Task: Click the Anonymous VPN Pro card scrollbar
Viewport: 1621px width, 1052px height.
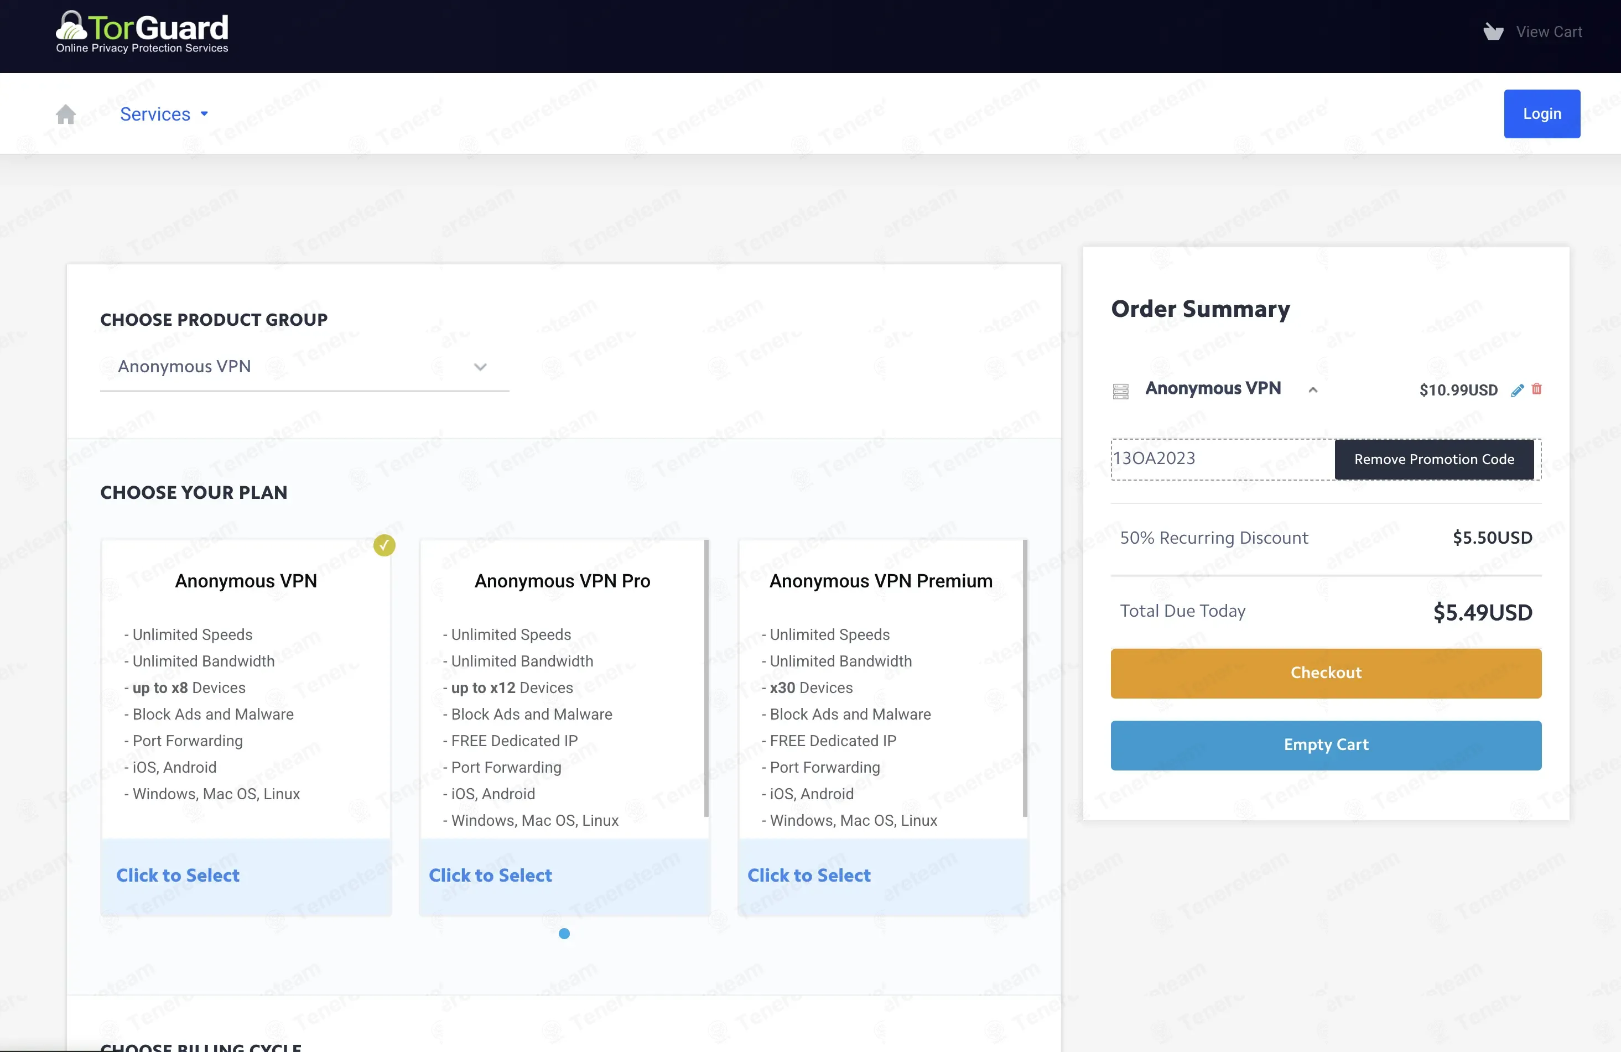Action: [706, 678]
